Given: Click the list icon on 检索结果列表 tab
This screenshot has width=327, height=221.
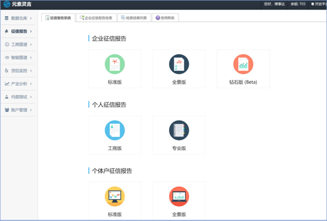Looking at the screenshot, I should click(x=123, y=18).
